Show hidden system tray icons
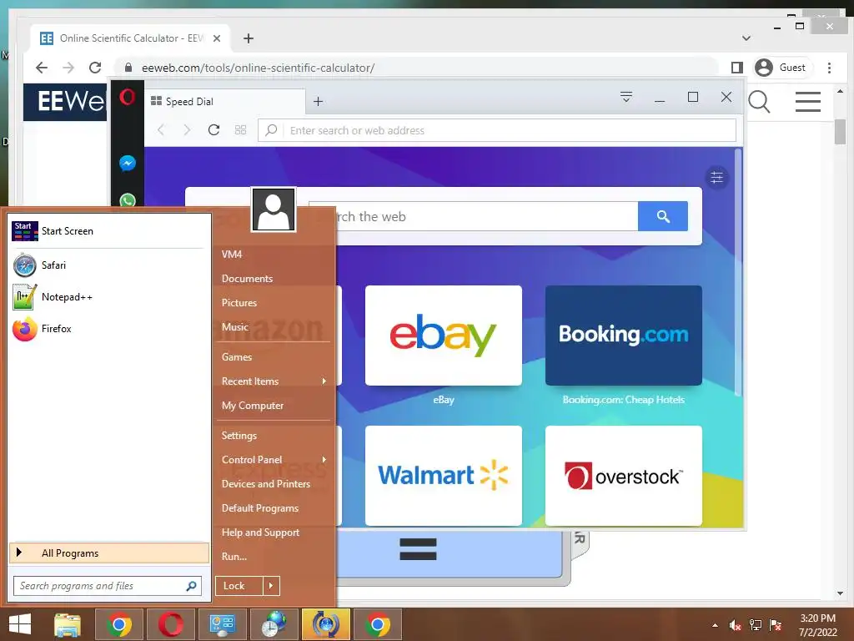Screen dimensions: 854x641 pos(715,625)
